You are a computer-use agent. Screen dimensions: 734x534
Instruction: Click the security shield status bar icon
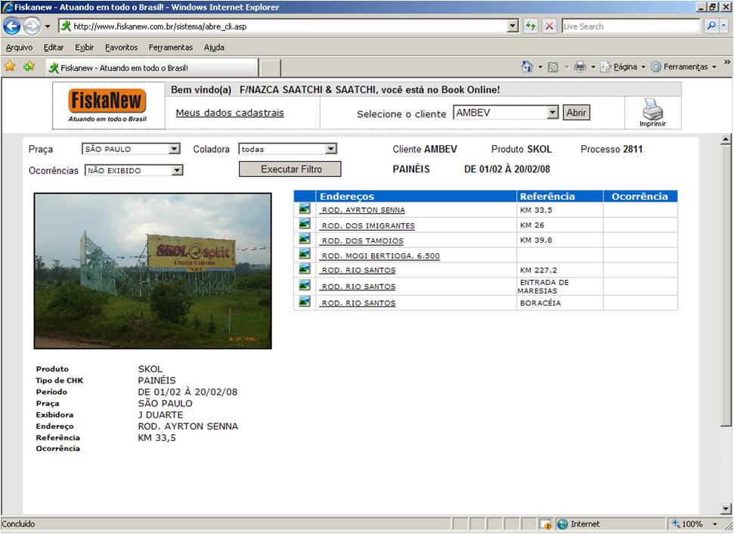pos(545,524)
